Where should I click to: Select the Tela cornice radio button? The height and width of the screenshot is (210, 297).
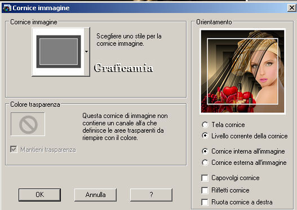pos(205,125)
